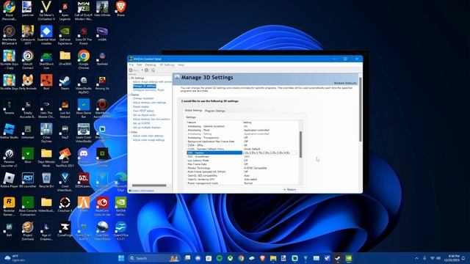Click the Restore button below settings list
This screenshot has width=470, height=264.
tap(290, 189)
